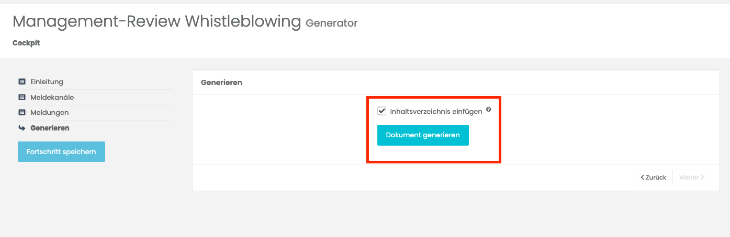730x237 pixels.
Task: Uncheck the Inhaltsverzeichnis einfügen checkbox
Action: [x=381, y=111]
